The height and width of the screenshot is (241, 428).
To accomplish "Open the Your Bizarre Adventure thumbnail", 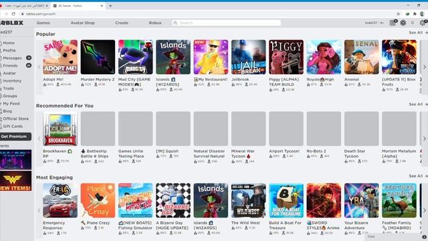I will (x=361, y=200).
